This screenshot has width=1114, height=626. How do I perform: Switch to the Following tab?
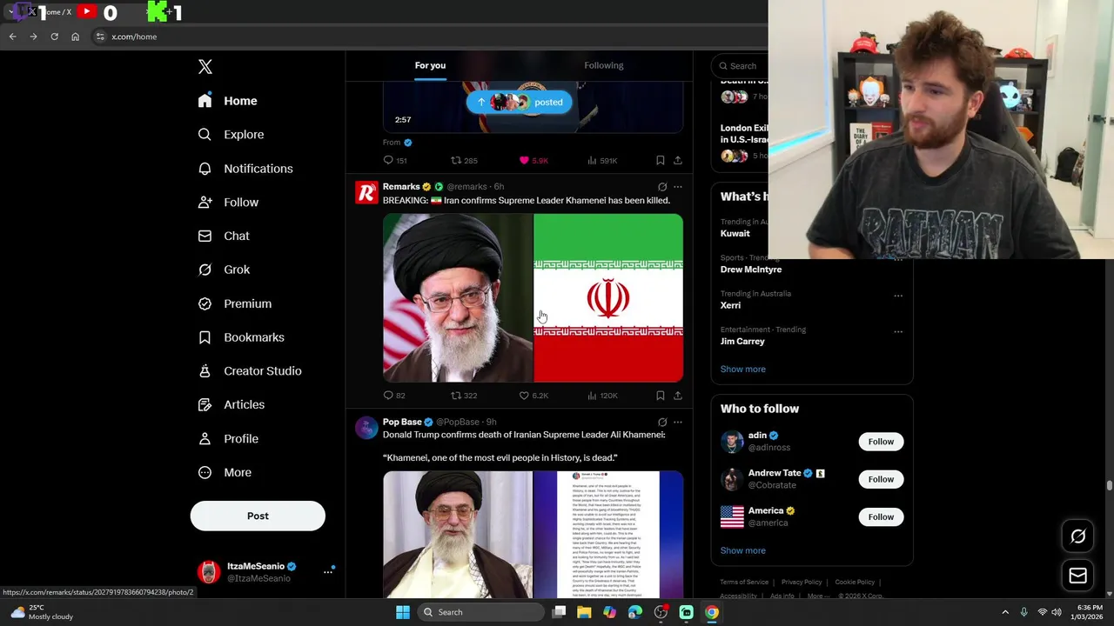[x=604, y=65]
